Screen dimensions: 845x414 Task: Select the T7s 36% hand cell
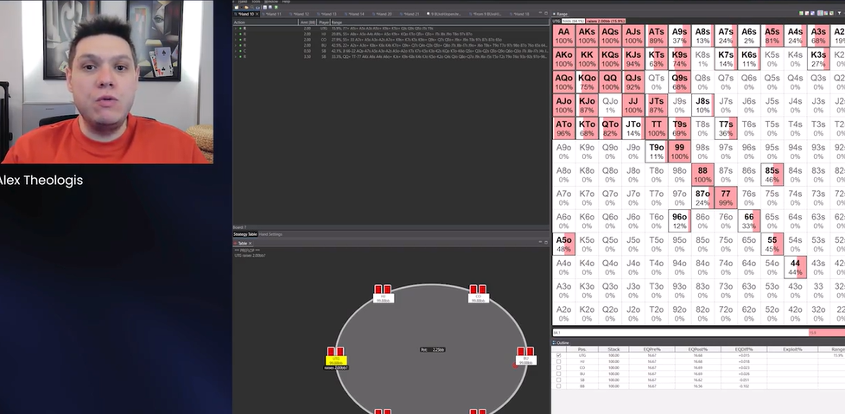click(x=726, y=128)
